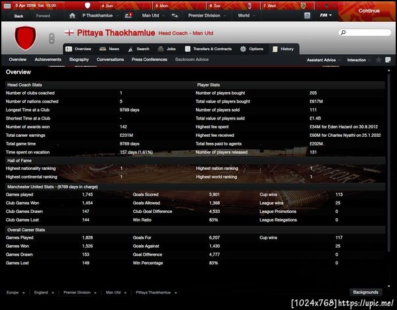Open the P Thaokhamlue dropdown menu

101,16
